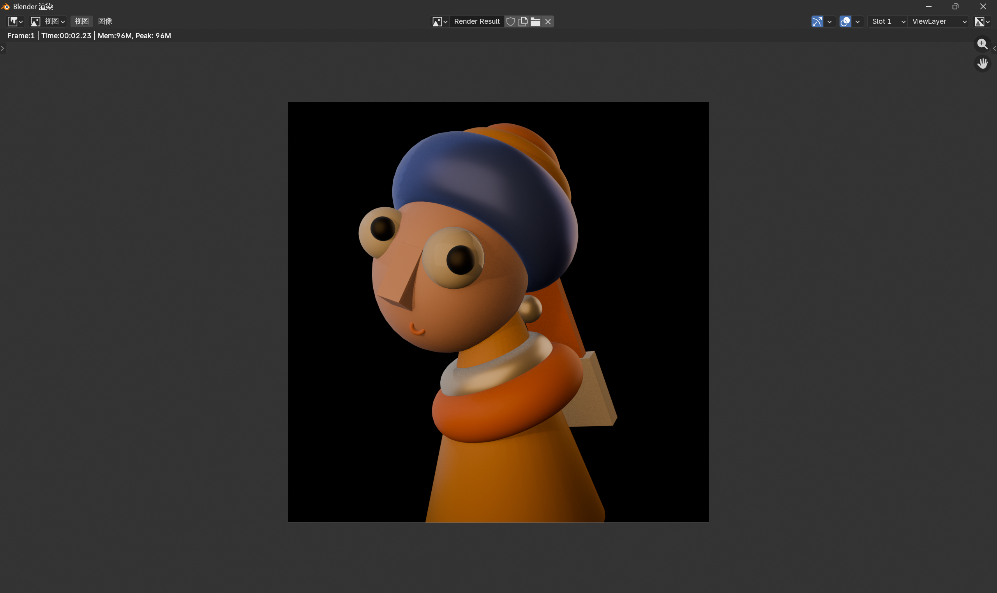Click the Render Result name field
Viewport: 997px width, 593px height.
(477, 21)
